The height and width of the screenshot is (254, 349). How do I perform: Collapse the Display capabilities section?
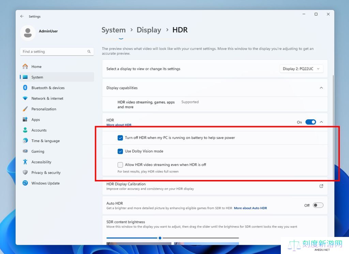[x=321, y=88]
